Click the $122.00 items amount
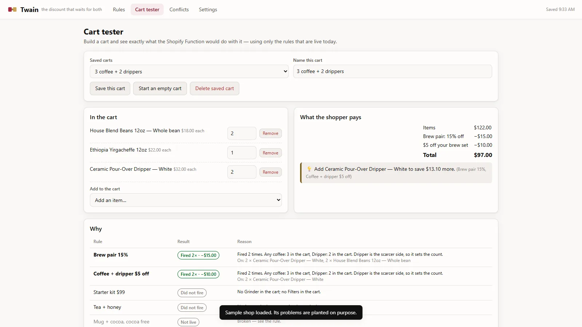Screen dimensions: 582x327 483,128
